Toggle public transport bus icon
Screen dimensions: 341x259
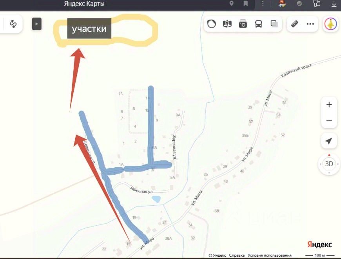click(258, 24)
